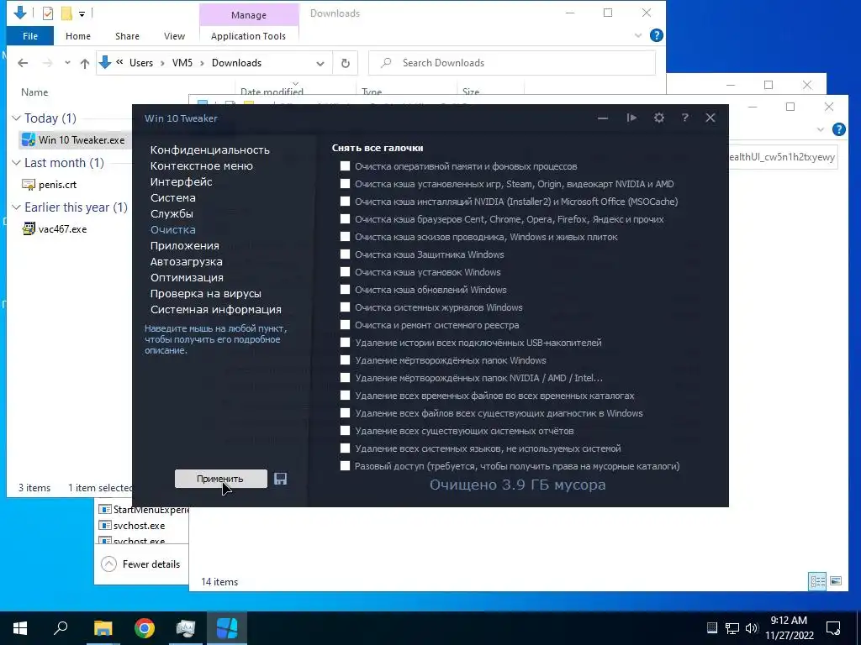Expand ribbon chevron in rear Explorer window
The width and height of the screenshot is (861, 645).
(821, 129)
